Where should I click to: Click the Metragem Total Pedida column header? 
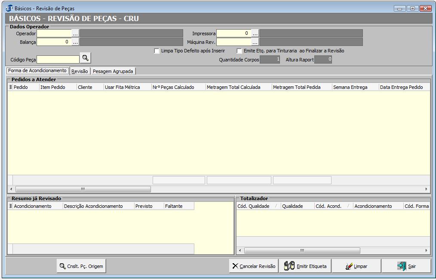coord(297,87)
